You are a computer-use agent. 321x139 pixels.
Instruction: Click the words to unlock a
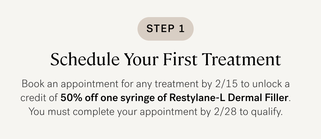click(x=265, y=84)
